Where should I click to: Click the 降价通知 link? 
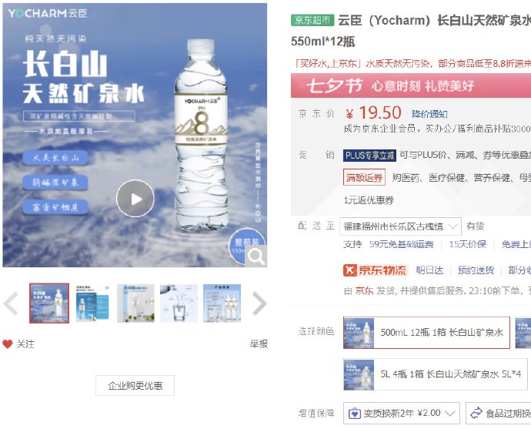(x=429, y=114)
